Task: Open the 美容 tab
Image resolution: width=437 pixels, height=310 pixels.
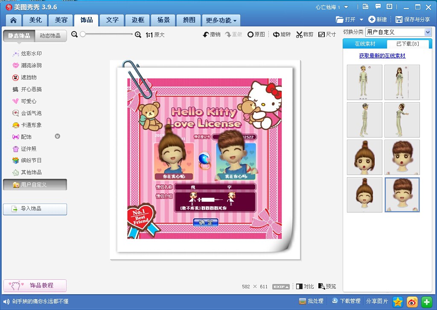Action: tap(61, 20)
